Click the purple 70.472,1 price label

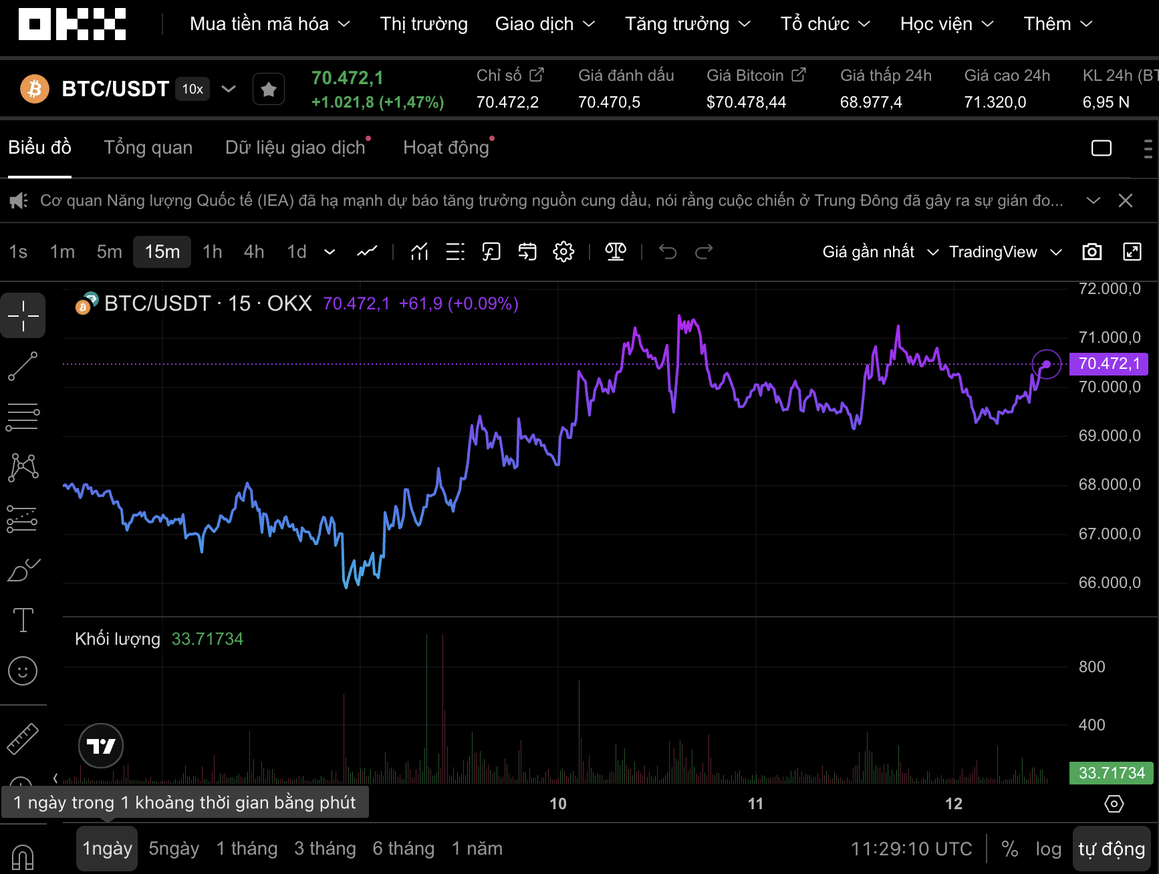pos(1108,363)
